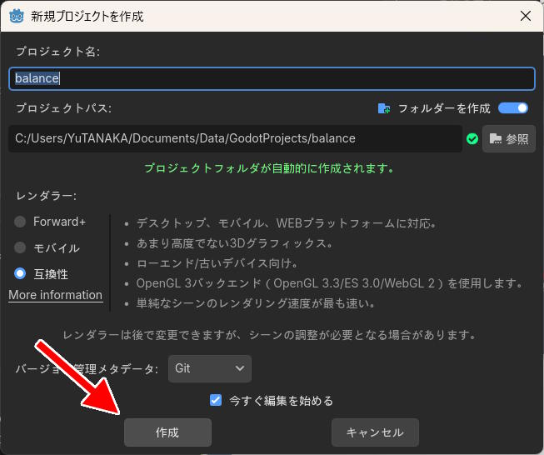Click the dialog title 新規プロジェクトを作成
The image size is (544, 455).
(x=87, y=16)
